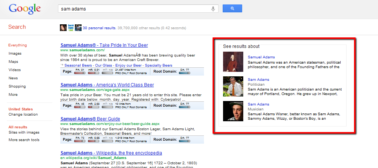The height and width of the screenshot is (168, 378).
Task: Select the All results option
Action: tap(18, 127)
